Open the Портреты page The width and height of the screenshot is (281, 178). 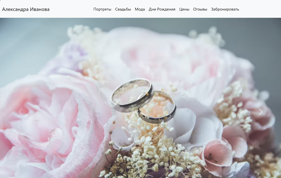(x=102, y=9)
